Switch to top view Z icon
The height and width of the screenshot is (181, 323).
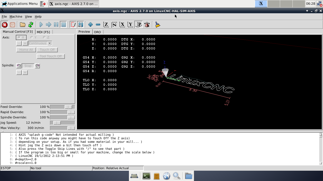pos(106,25)
